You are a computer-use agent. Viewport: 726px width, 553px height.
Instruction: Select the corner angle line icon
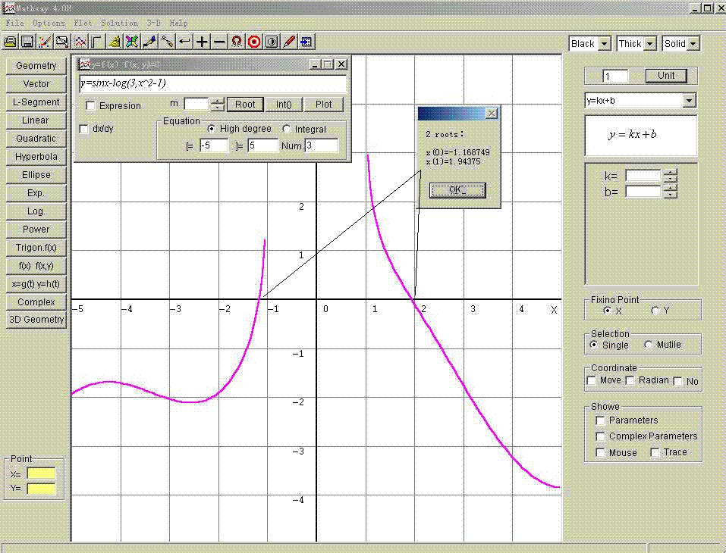97,42
